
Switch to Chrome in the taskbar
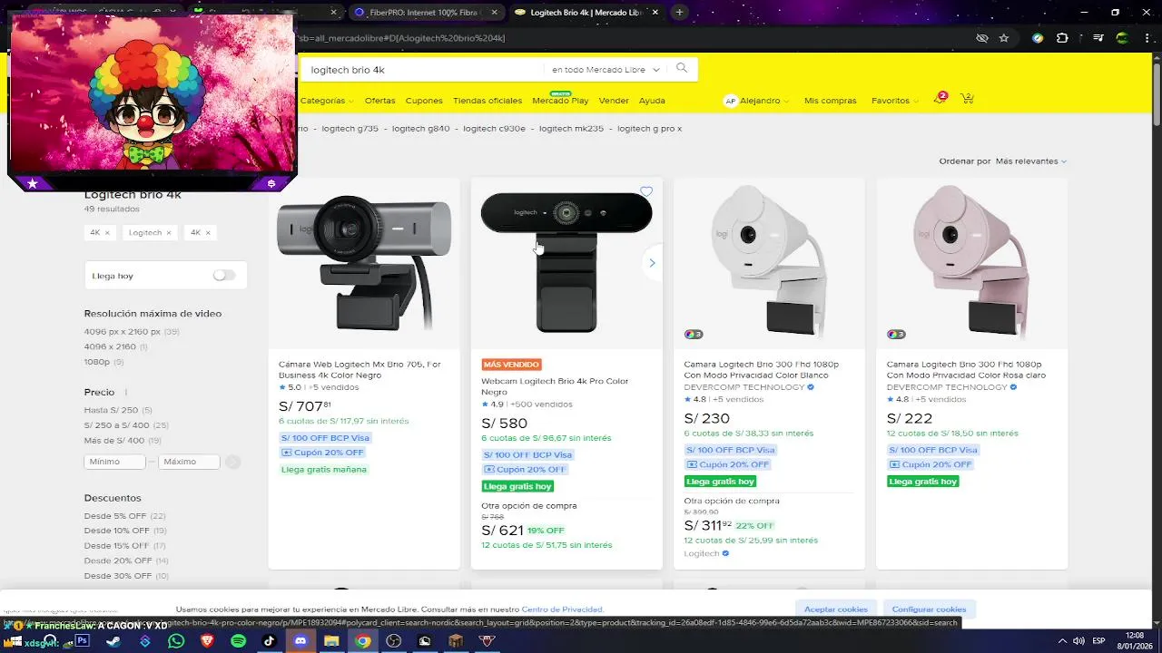point(362,640)
